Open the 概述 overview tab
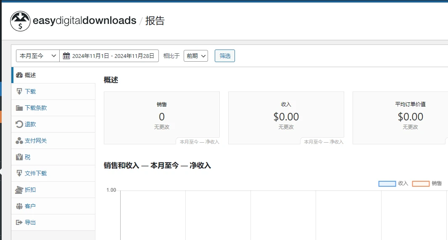This screenshot has height=240, width=448. tap(53, 75)
